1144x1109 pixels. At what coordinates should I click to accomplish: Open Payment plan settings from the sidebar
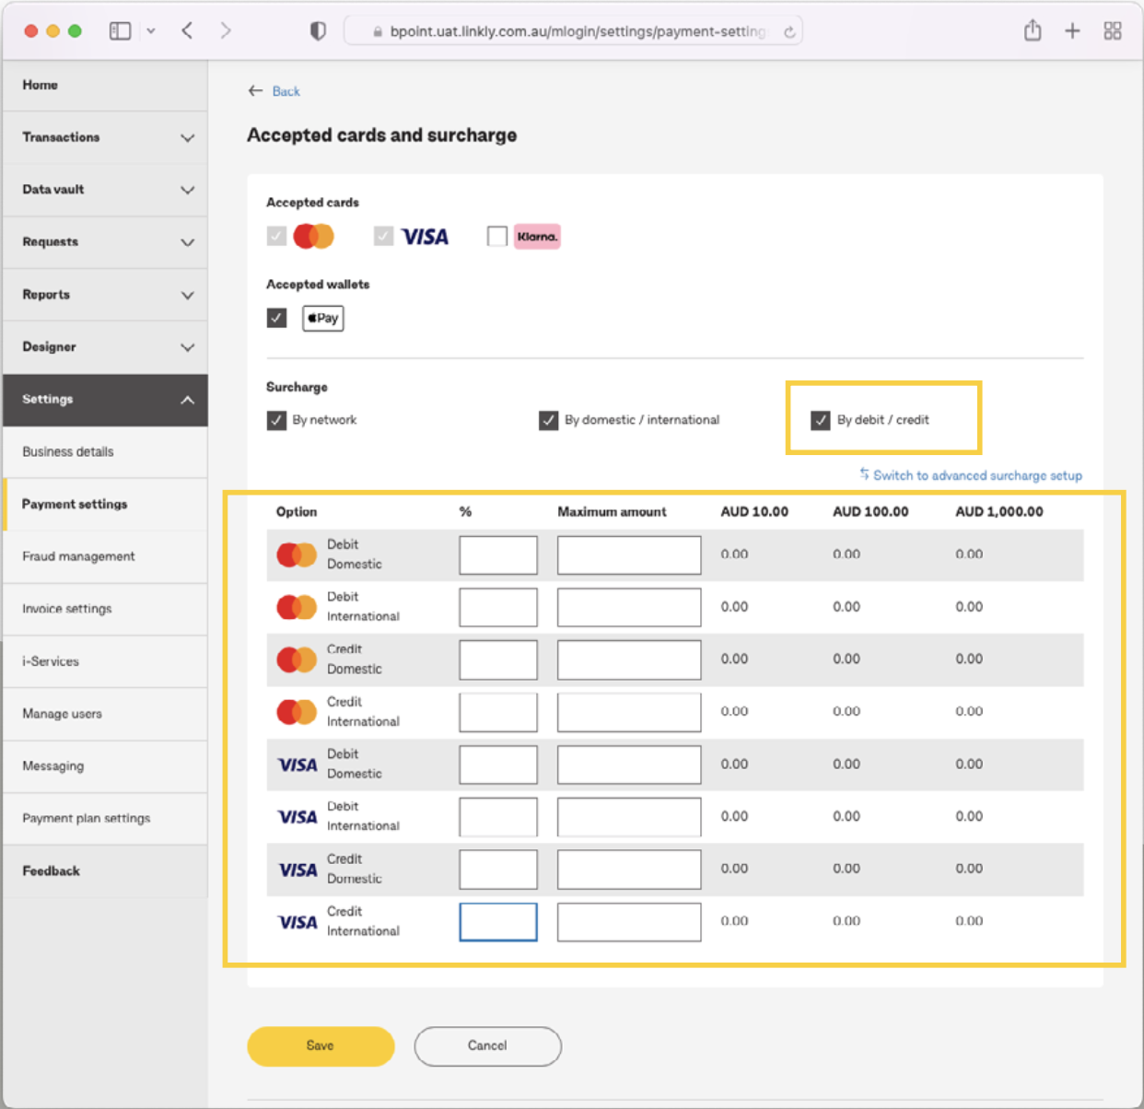87,818
